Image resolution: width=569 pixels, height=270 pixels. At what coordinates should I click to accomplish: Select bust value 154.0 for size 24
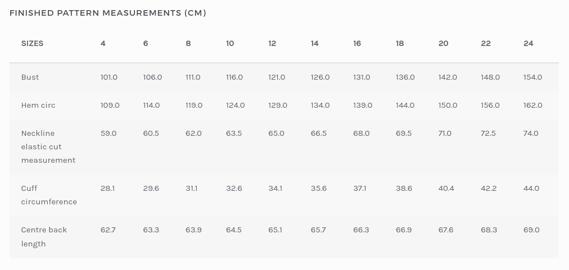532,77
